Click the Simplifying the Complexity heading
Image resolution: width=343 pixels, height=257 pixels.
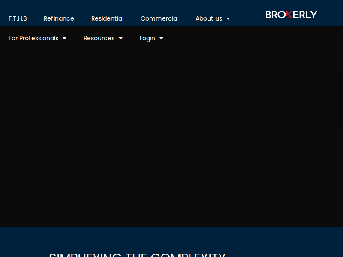(x=137, y=254)
